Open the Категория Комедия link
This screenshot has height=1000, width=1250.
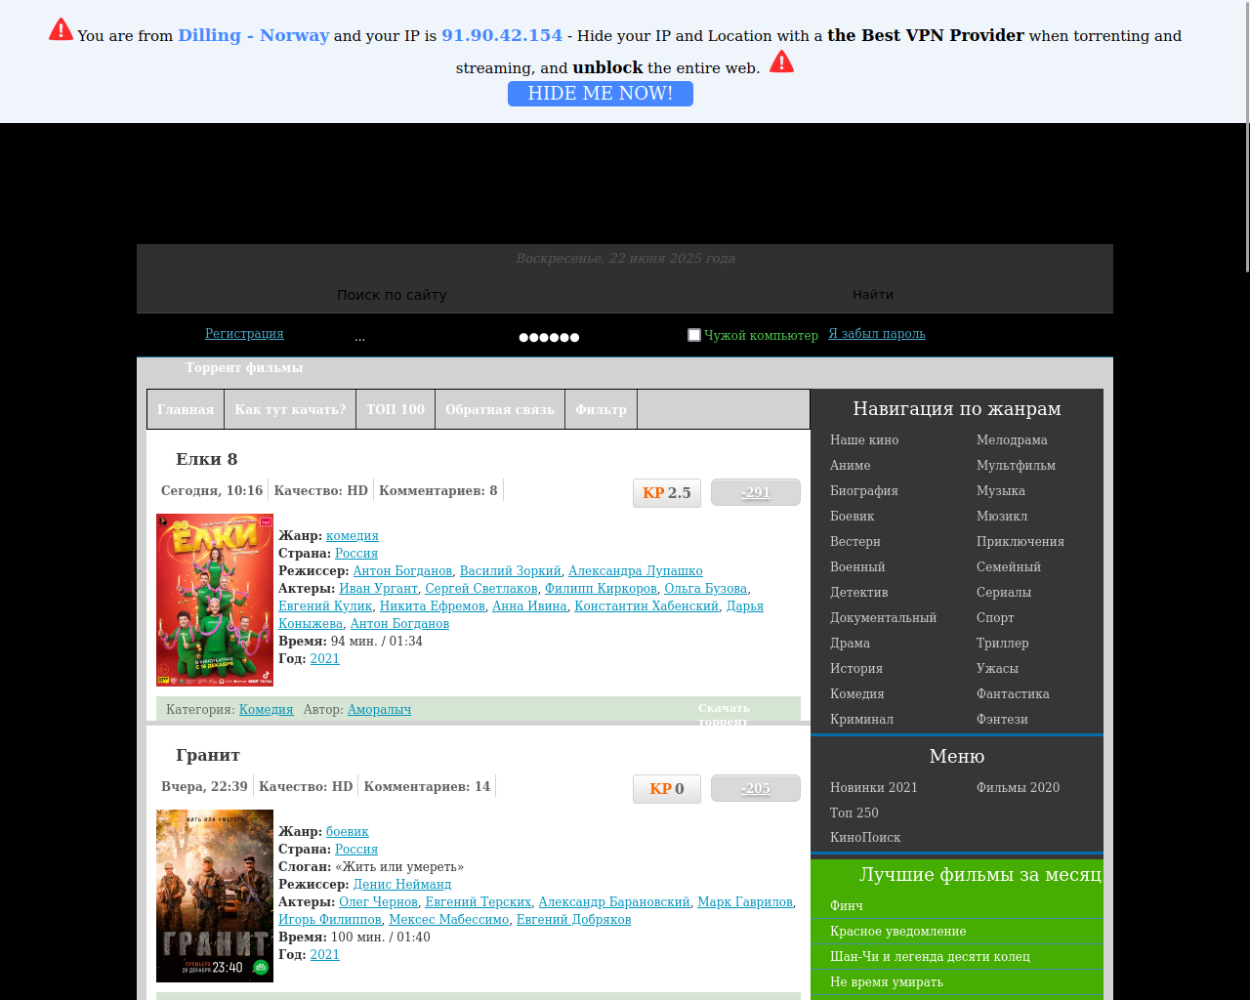[267, 709]
